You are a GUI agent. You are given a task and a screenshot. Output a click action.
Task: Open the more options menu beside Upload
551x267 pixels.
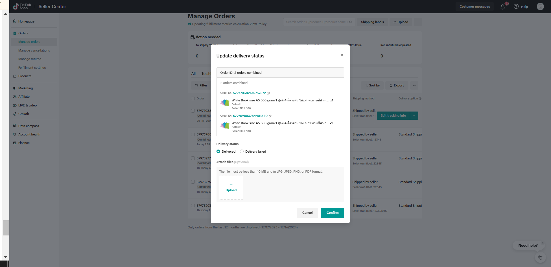[418, 22]
